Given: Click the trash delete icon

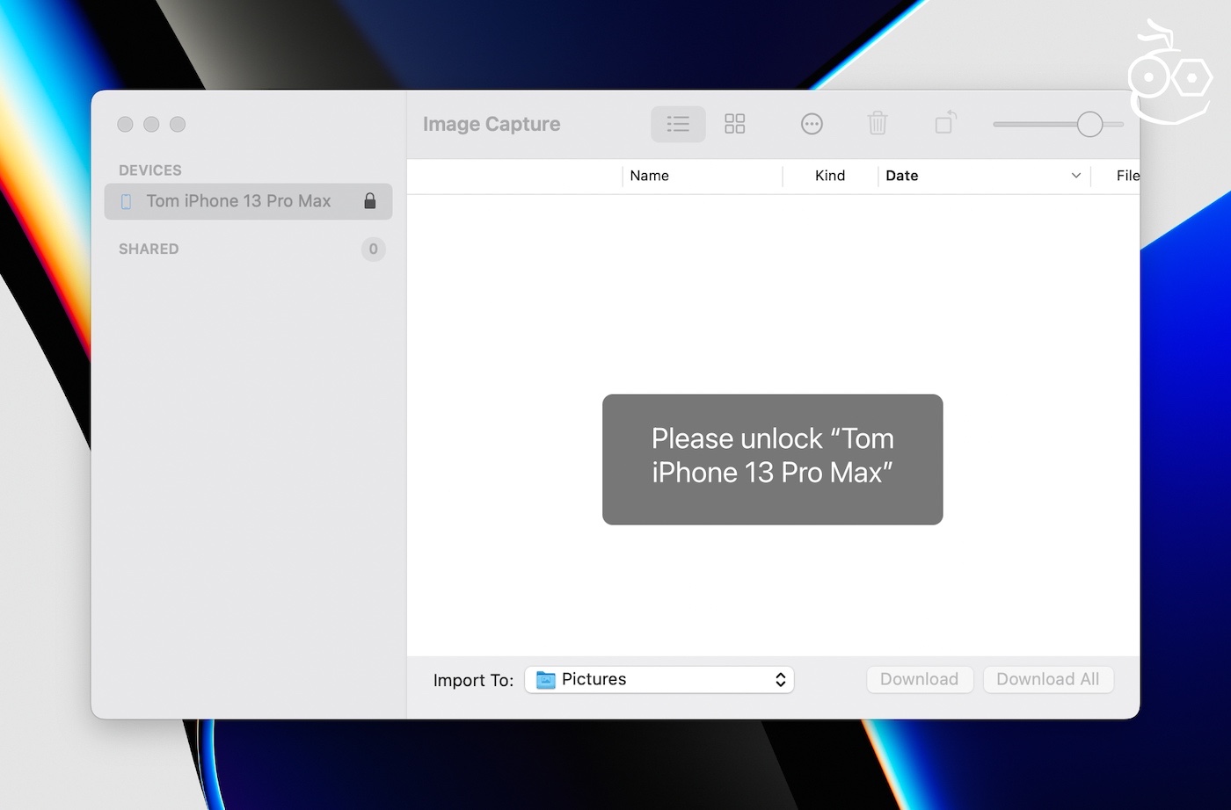Looking at the screenshot, I should tap(877, 124).
